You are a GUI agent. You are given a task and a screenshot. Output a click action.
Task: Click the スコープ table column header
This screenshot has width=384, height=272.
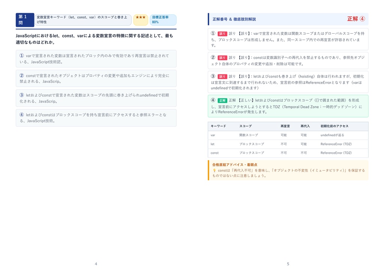click(x=245, y=126)
